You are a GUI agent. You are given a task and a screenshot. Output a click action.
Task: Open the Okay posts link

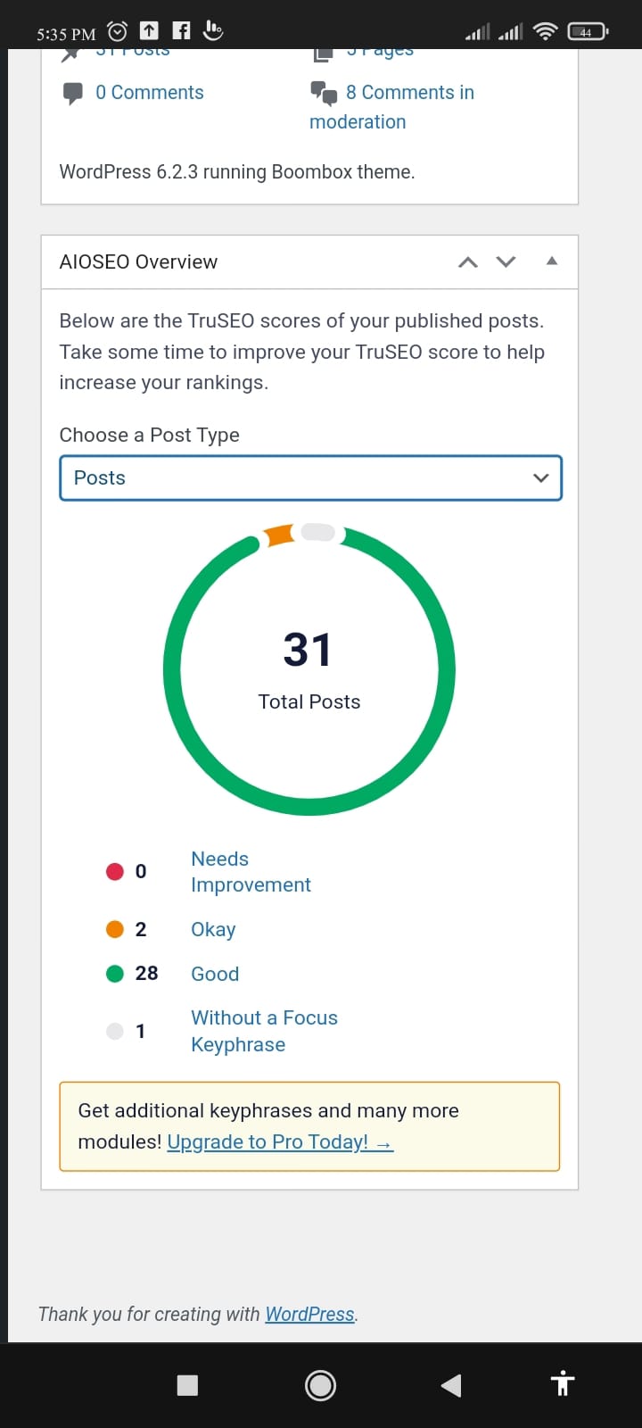(x=213, y=929)
